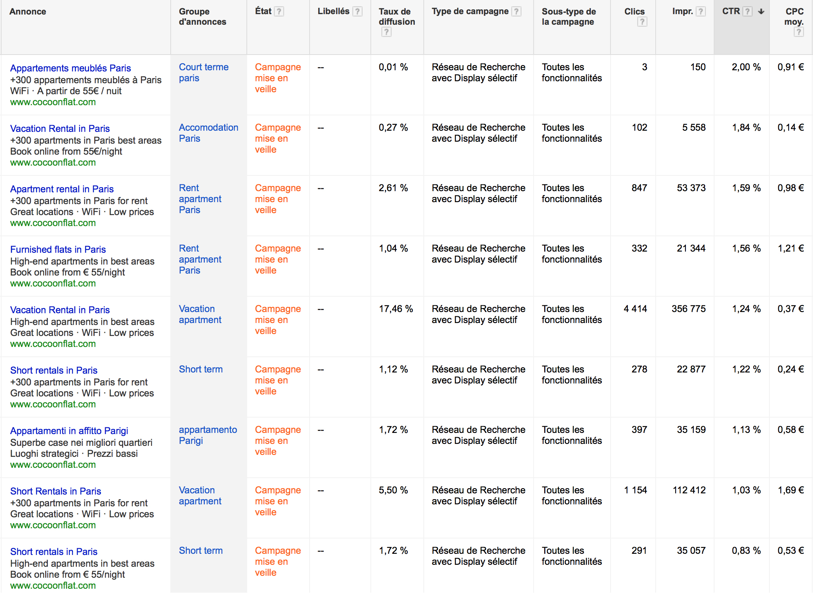
Task: Select Taux de diffusion 5,50 %
Action: coord(393,490)
